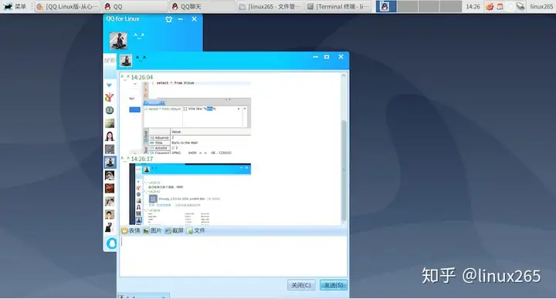Start a screenshot with 截屏 tool

click(x=174, y=230)
